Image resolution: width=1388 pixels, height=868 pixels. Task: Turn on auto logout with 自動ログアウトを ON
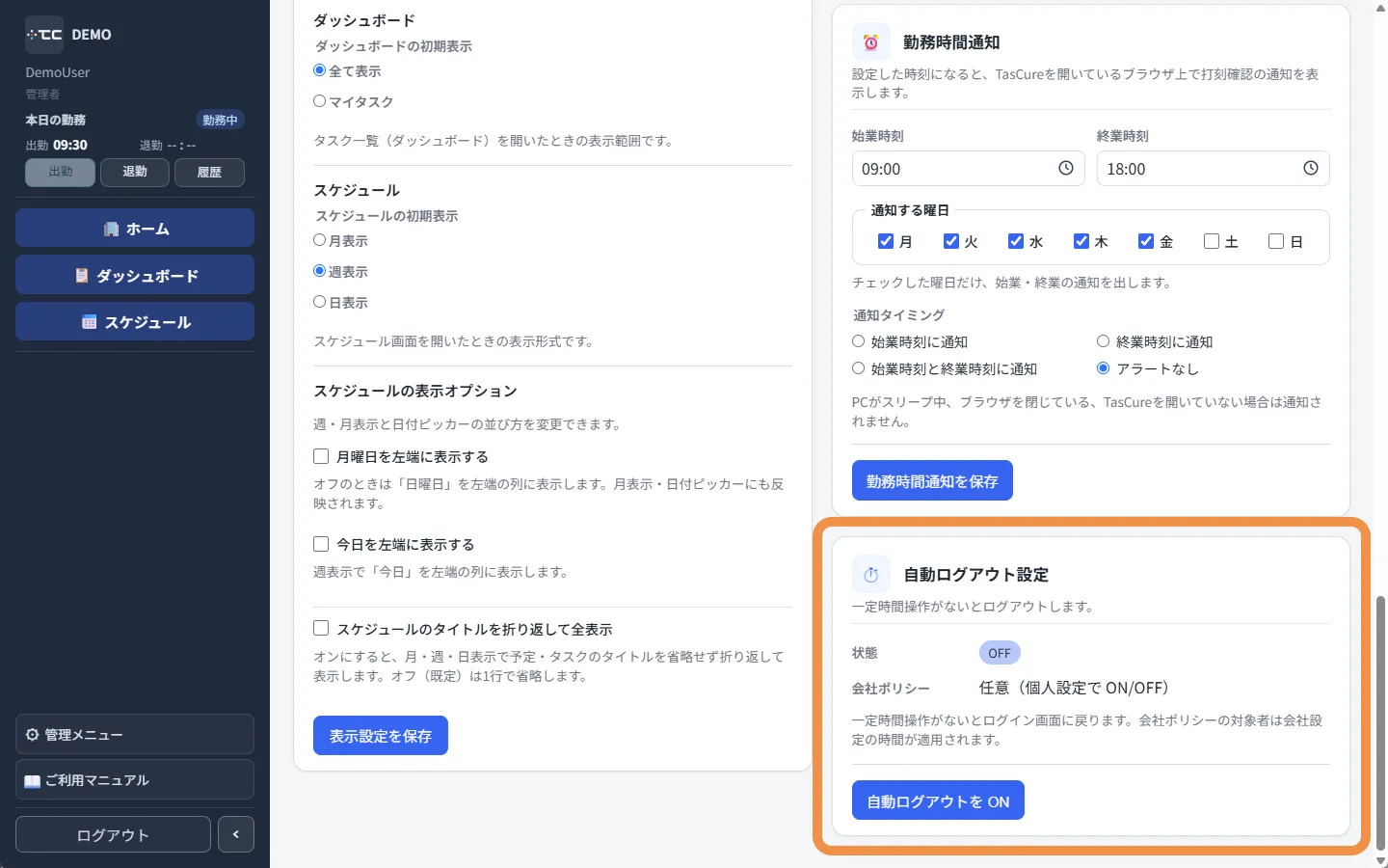coord(938,800)
